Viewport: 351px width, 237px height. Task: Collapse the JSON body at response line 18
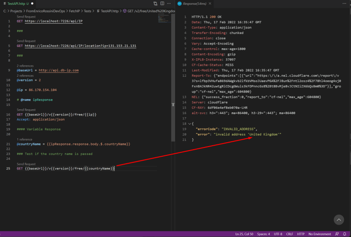(x=190, y=124)
